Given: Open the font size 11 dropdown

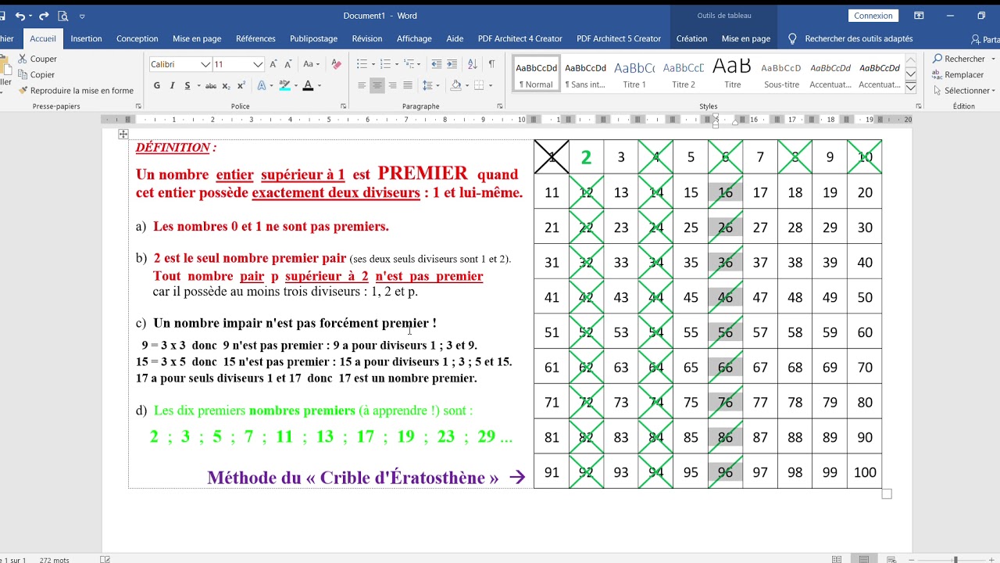Looking at the screenshot, I should pos(258,64).
